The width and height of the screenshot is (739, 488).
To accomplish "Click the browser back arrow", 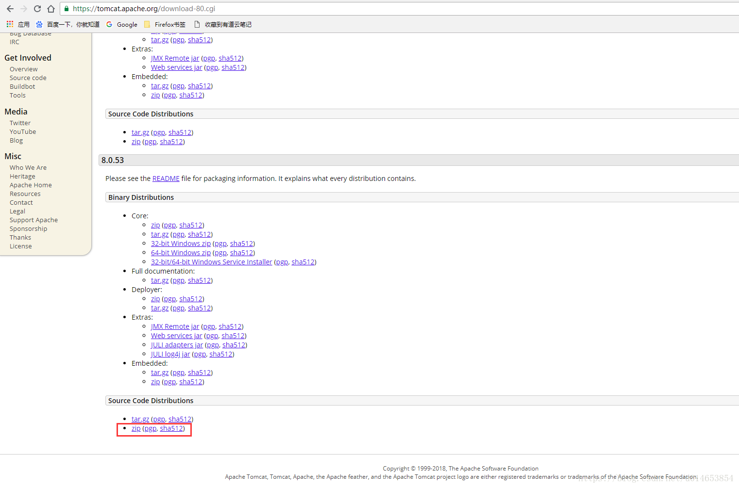I will tap(10, 9).
